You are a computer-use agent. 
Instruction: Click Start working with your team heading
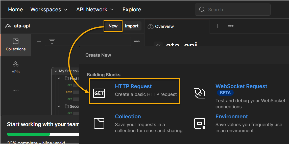pyautogui.click(x=43, y=124)
